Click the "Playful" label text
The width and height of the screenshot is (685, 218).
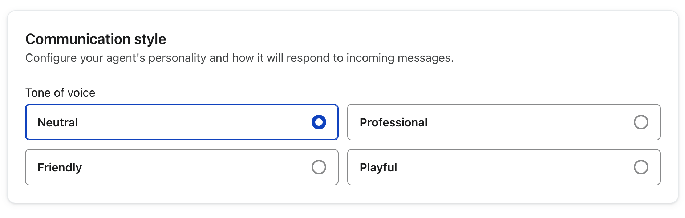coord(378,167)
